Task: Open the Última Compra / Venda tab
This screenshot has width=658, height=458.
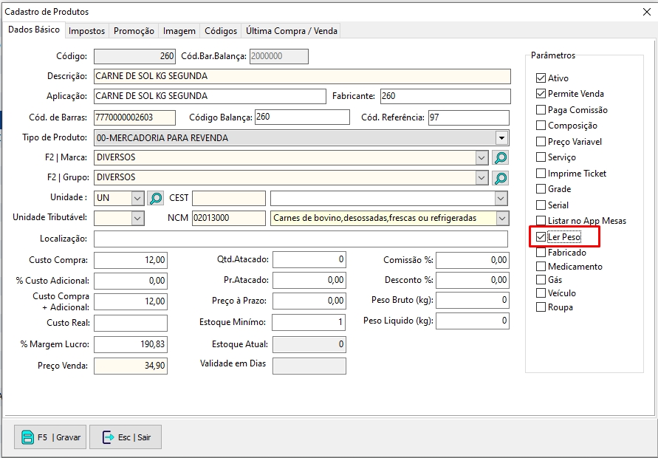Action: click(x=292, y=31)
